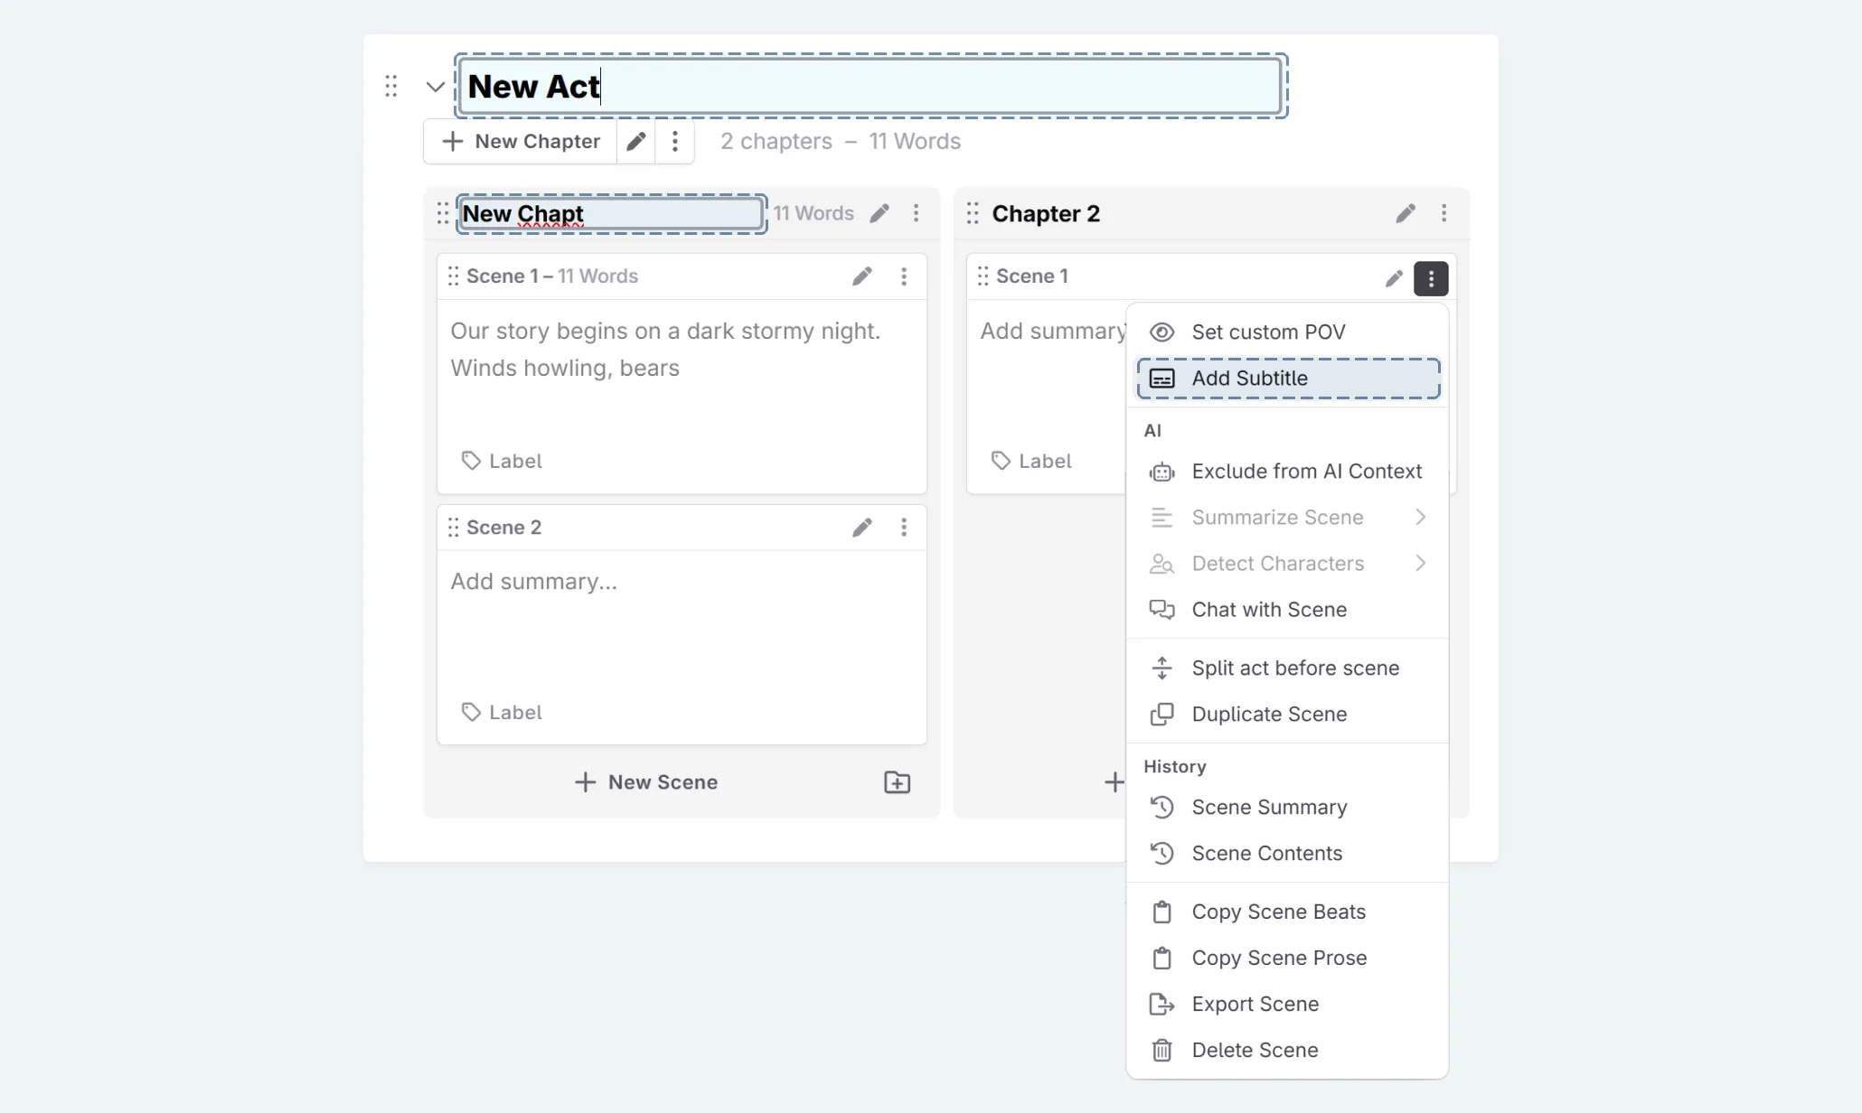The width and height of the screenshot is (1862, 1113).
Task: Click the add-scene folder icon below Scene 2
Action: point(897,781)
